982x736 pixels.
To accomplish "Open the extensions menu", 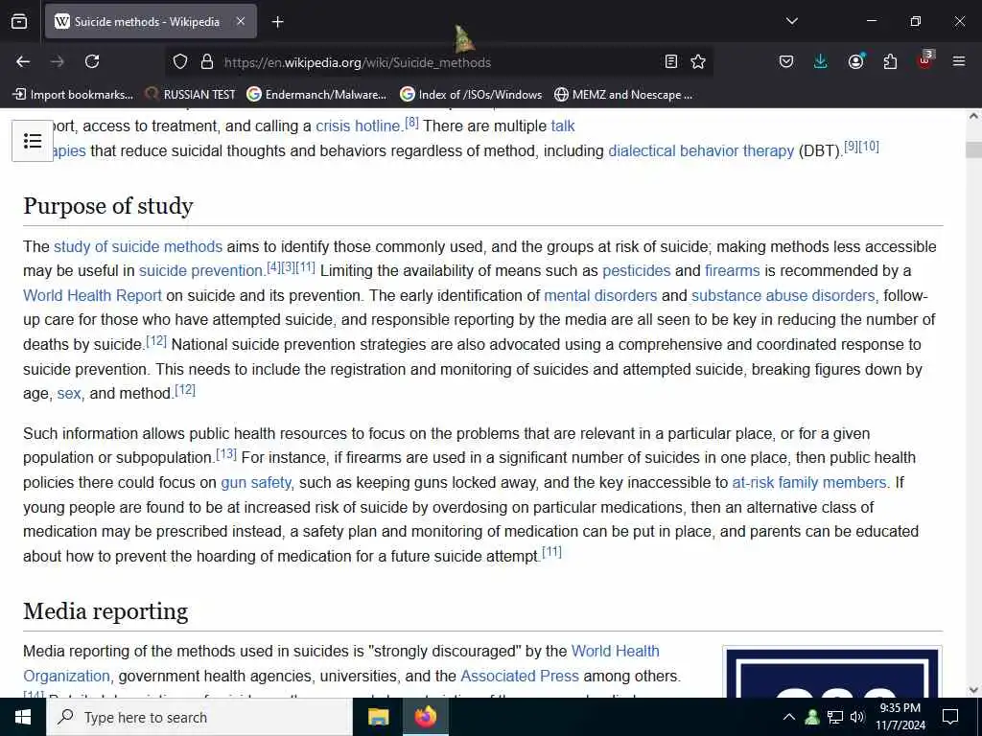I will (x=890, y=61).
